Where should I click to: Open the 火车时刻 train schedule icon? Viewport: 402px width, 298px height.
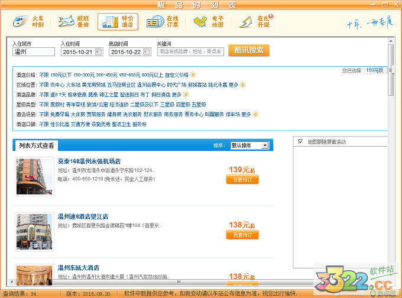[28, 22]
